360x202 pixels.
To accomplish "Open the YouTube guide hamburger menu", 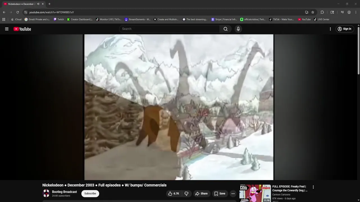I will tap(7, 29).
